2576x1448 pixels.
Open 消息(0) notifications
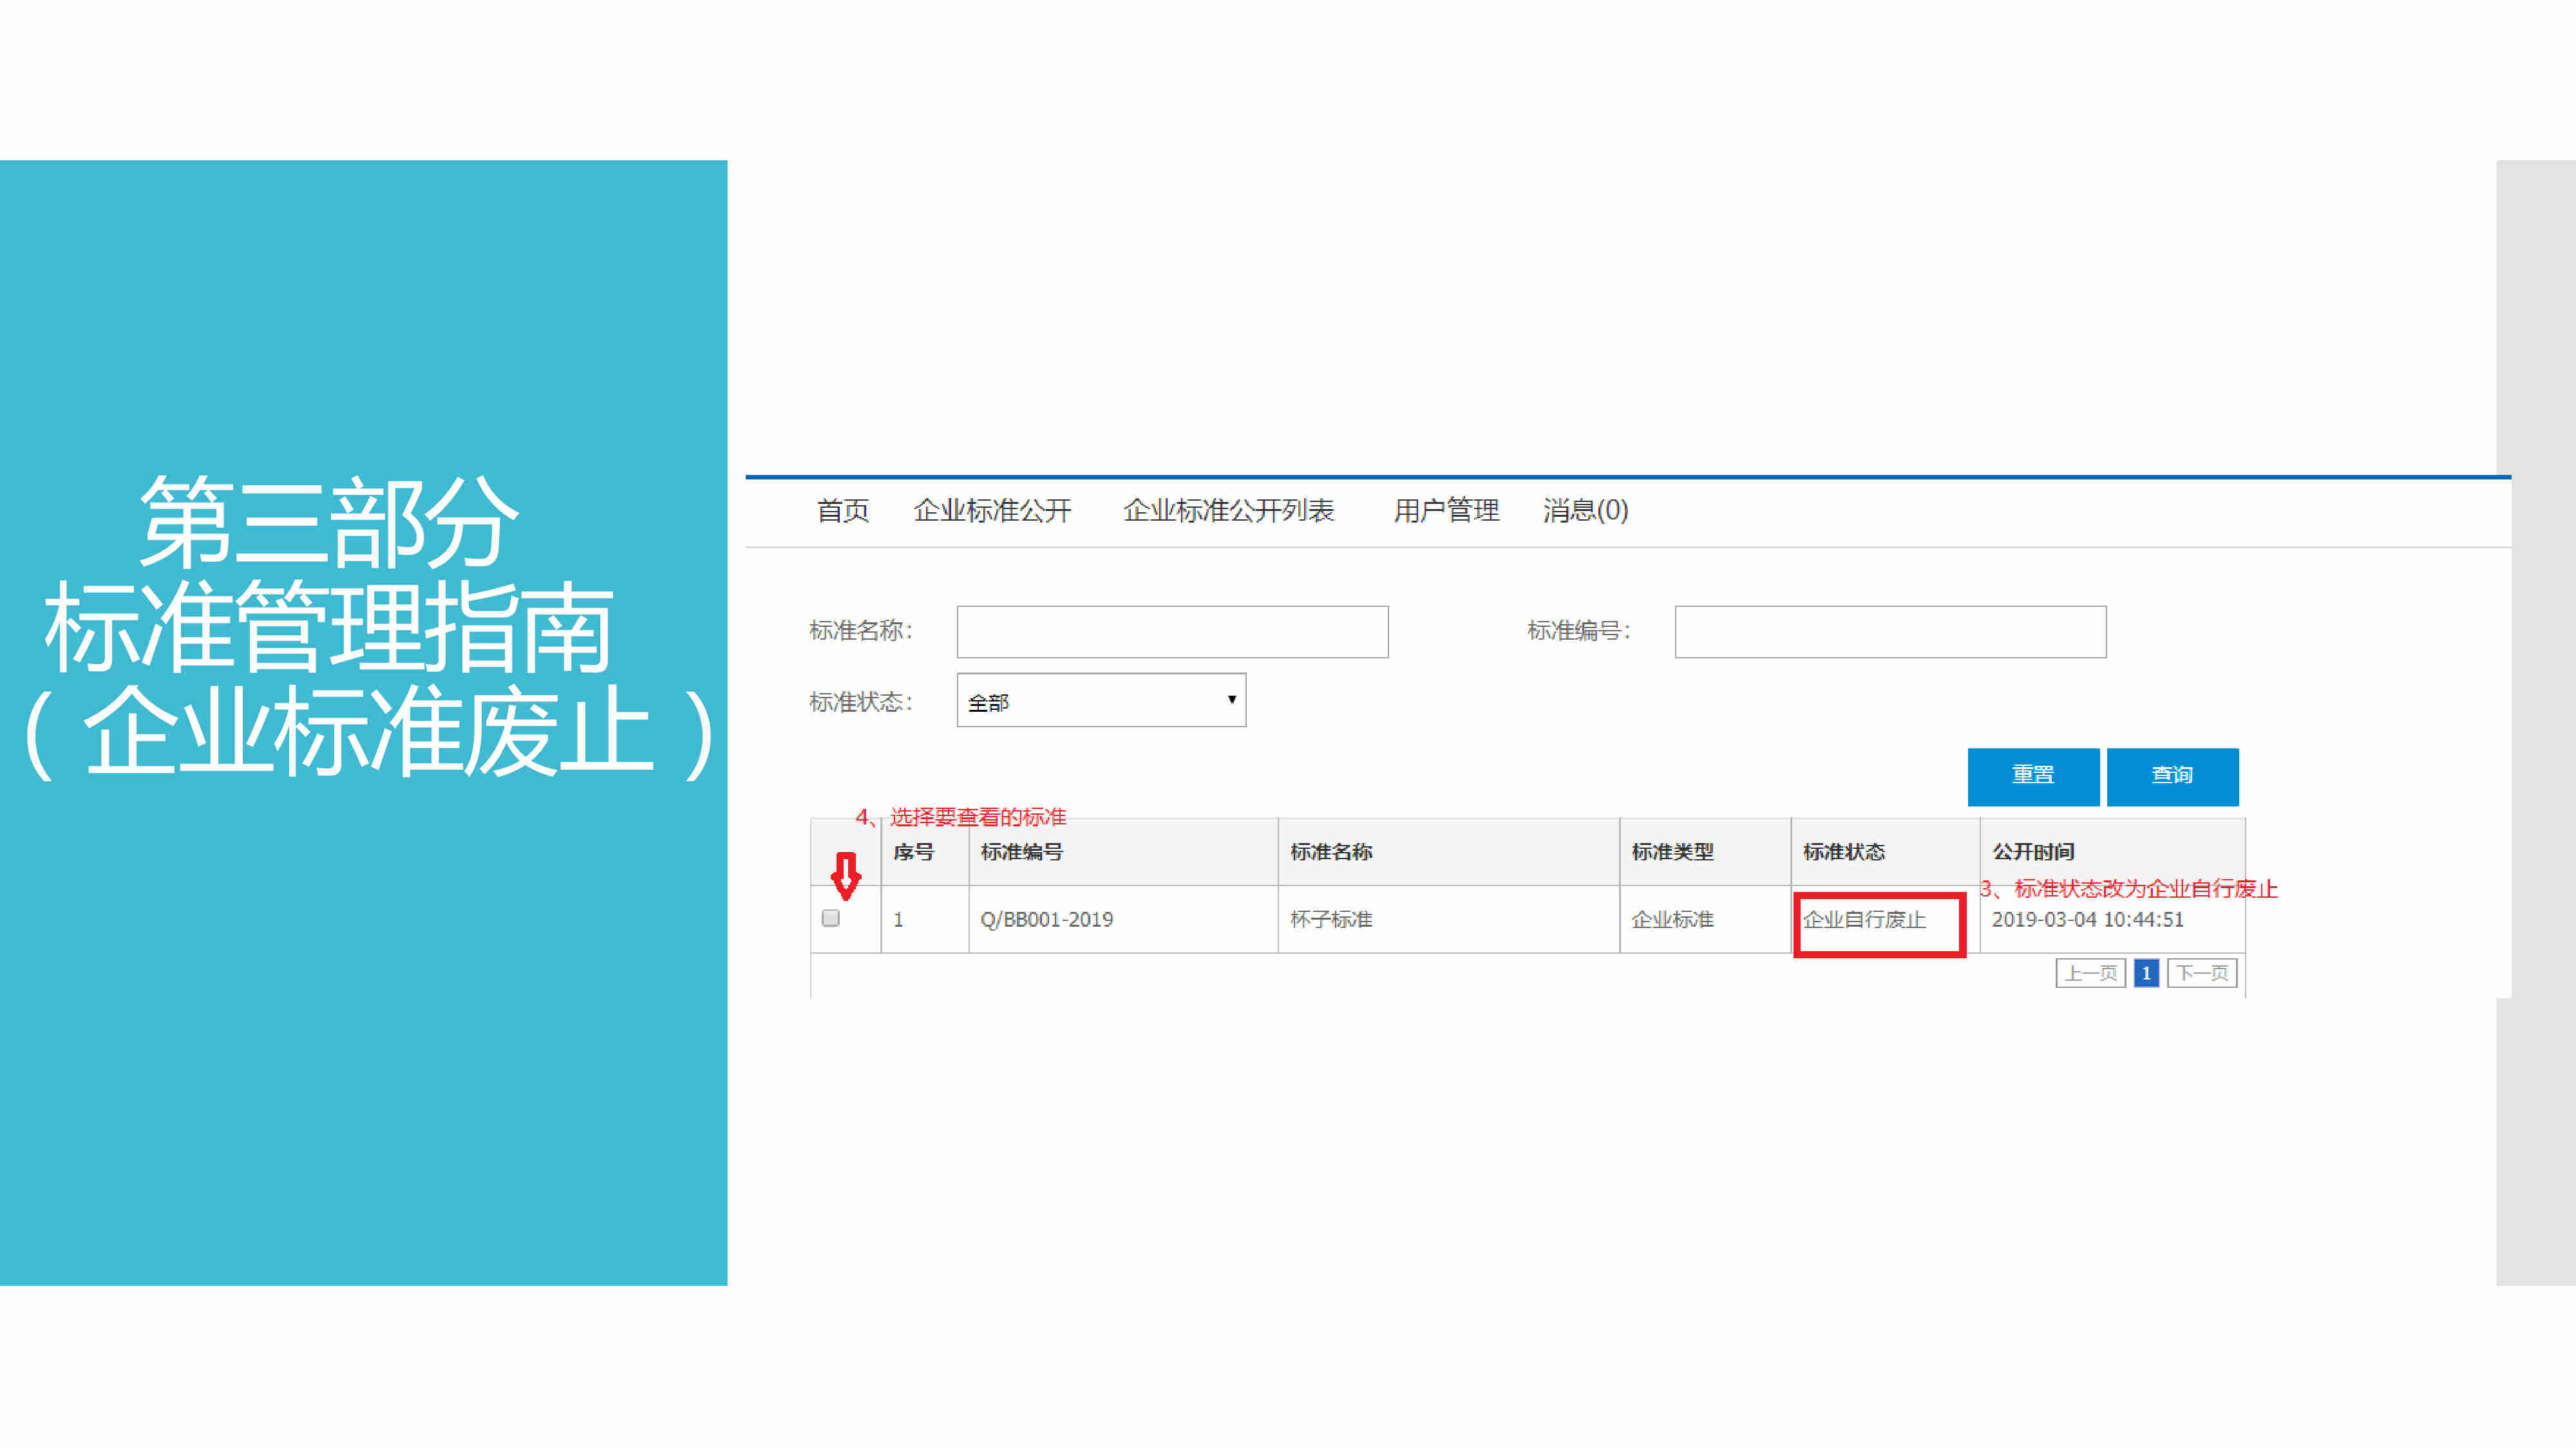click(1585, 510)
